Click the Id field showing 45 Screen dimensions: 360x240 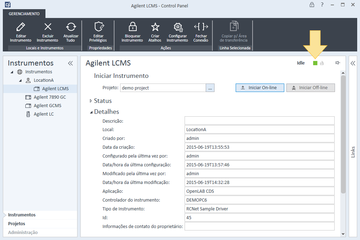tap(260, 218)
